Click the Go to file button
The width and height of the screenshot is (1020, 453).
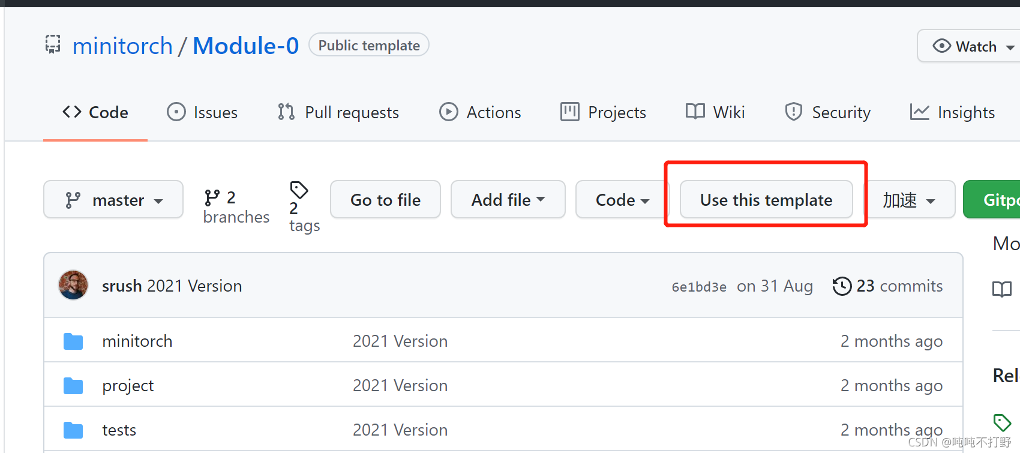pos(385,199)
